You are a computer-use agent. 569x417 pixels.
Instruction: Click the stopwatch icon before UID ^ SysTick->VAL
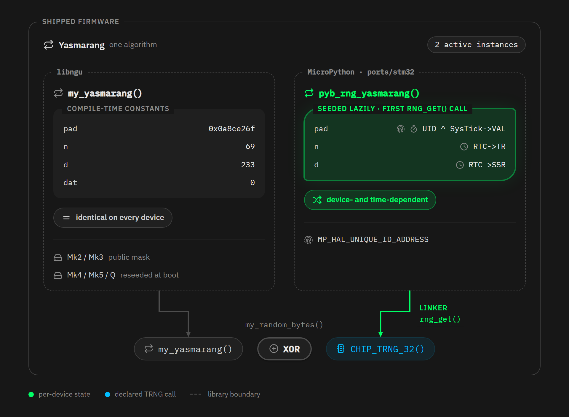tap(414, 129)
